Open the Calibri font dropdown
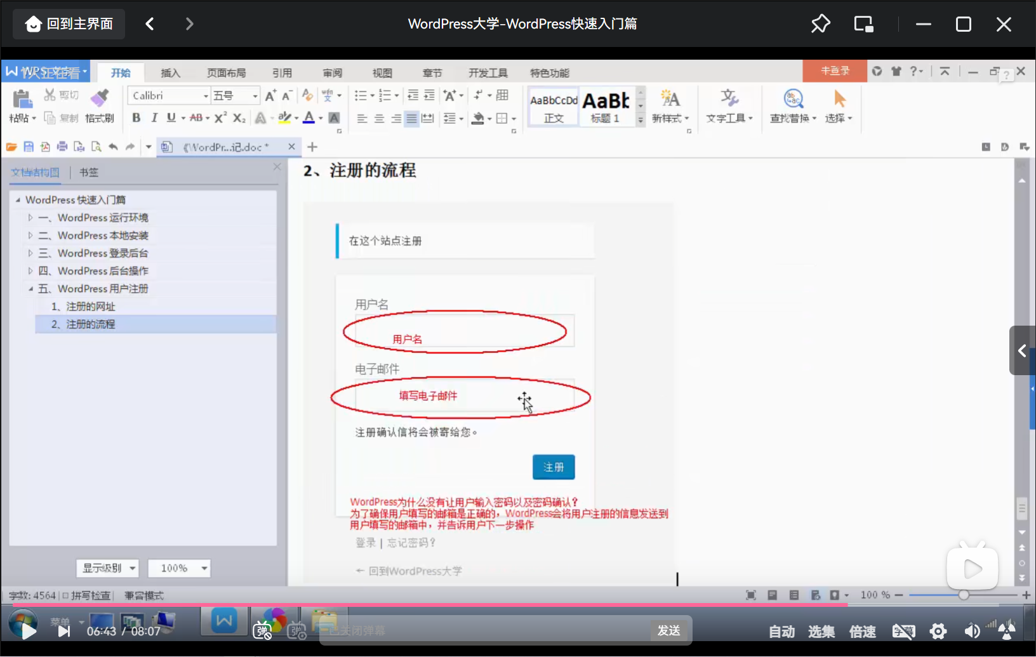The width and height of the screenshot is (1036, 657). (206, 96)
